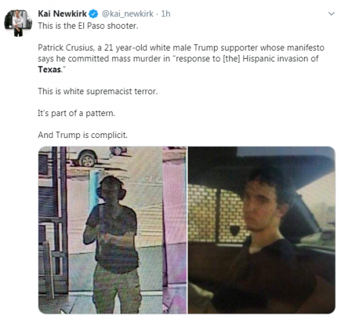Click the "Kai Newkirk" display name
Image resolution: width=341 pixels, height=319 pixels.
click(62, 14)
